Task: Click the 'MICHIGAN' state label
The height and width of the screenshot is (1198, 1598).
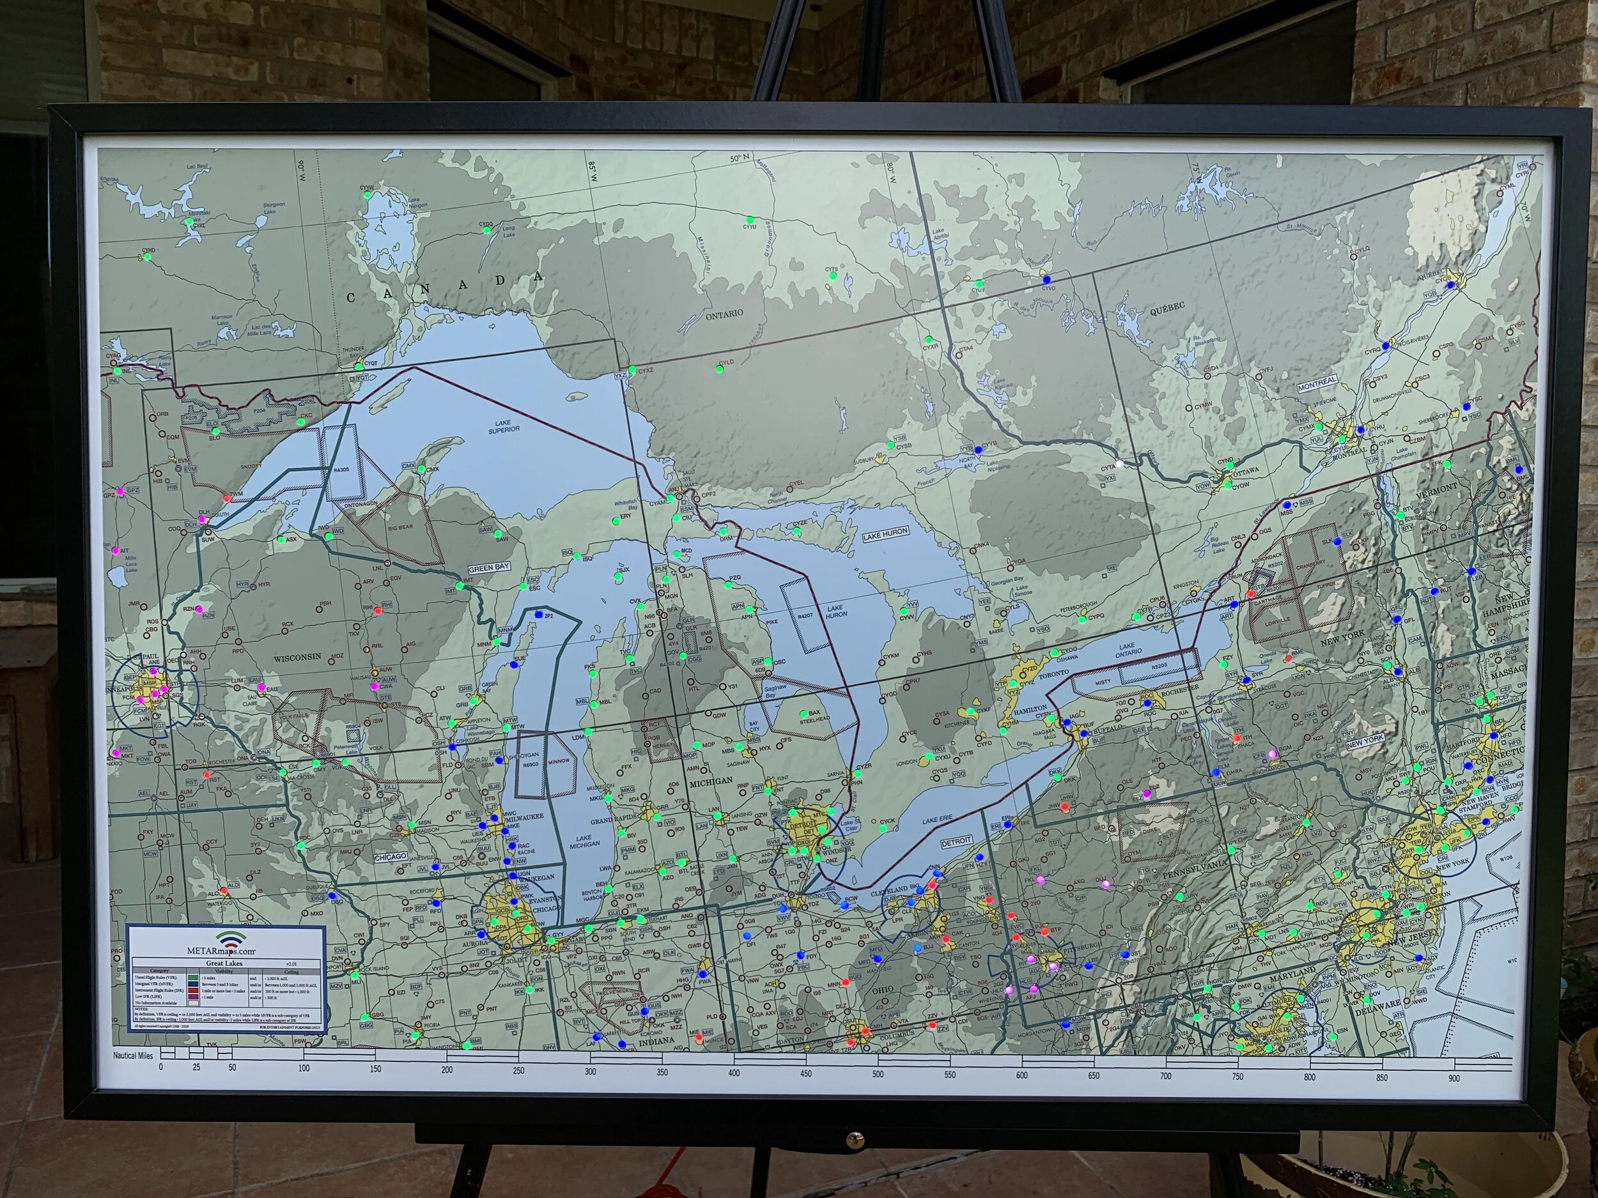Action: pos(710,781)
